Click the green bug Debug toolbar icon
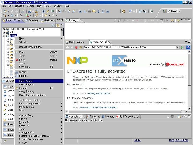The width and height of the screenshot is (193, 145). [x=53, y=11]
